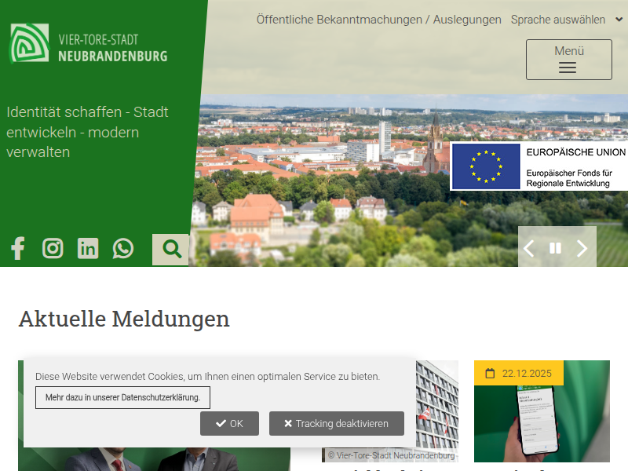Open Öffentliche Bekanntmachungen / Auslegungen link

click(x=378, y=20)
